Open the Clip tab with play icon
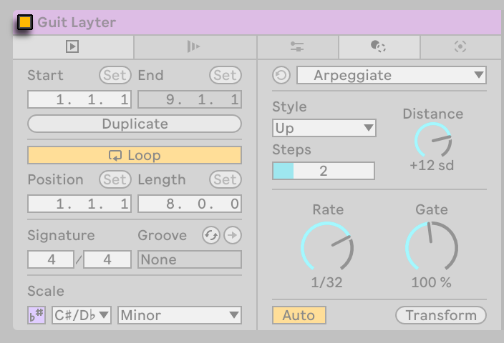Screen dimensions: 504x343 click(72, 47)
